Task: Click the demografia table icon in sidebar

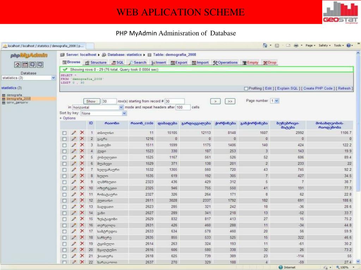Action: coord(4,95)
